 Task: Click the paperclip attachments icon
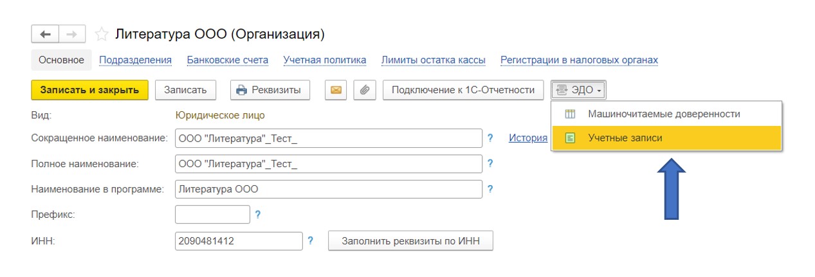point(364,90)
